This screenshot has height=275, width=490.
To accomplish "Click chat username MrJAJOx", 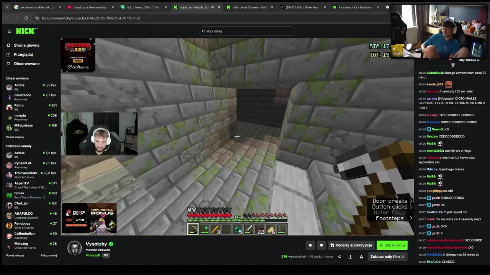I will [x=434, y=262].
